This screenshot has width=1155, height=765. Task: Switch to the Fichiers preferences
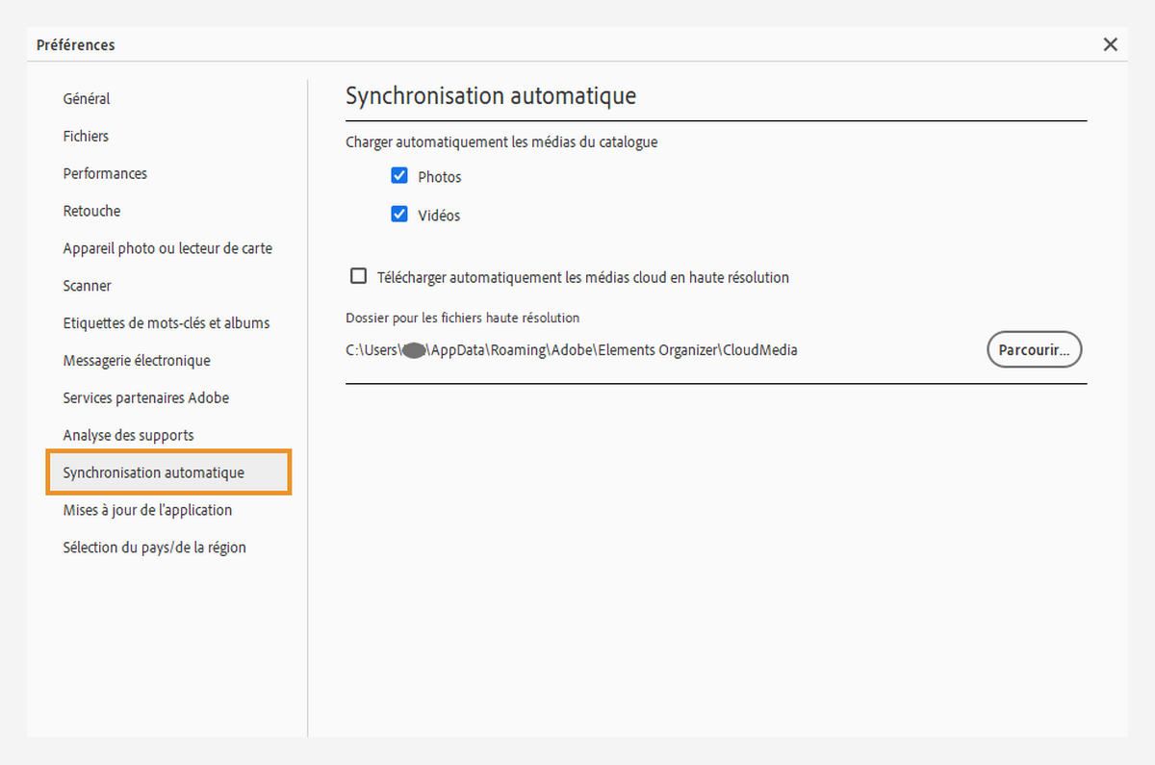click(x=86, y=136)
